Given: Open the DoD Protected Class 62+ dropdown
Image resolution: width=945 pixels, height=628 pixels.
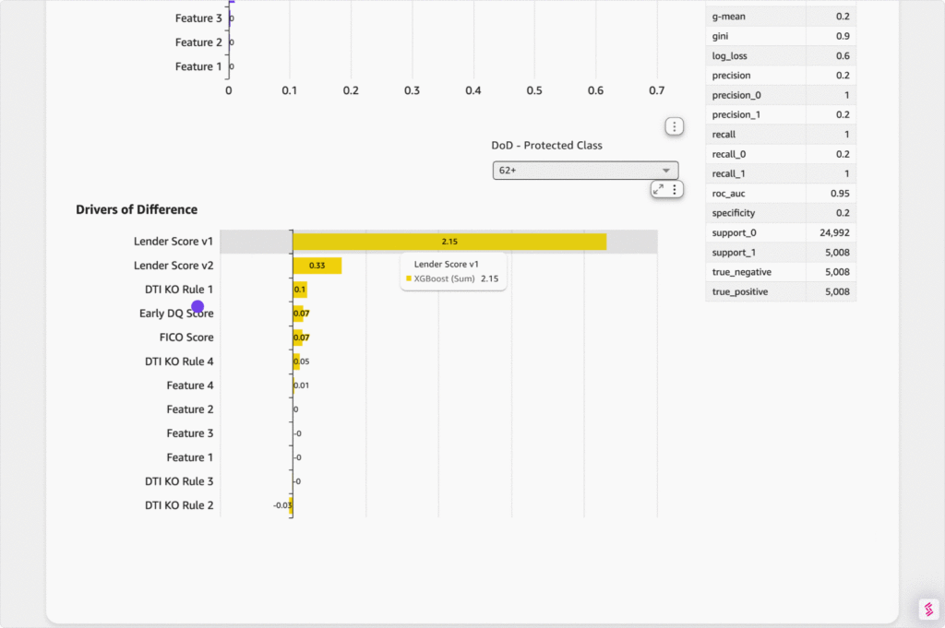Looking at the screenshot, I should (585, 171).
